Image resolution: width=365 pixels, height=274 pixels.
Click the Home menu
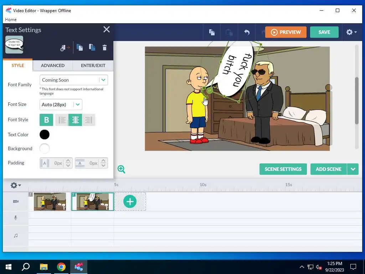[x=11, y=20]
